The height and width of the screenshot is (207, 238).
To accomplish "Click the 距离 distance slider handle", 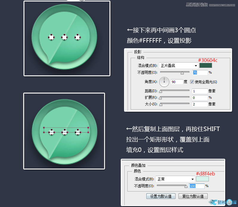I will [160, 91].
